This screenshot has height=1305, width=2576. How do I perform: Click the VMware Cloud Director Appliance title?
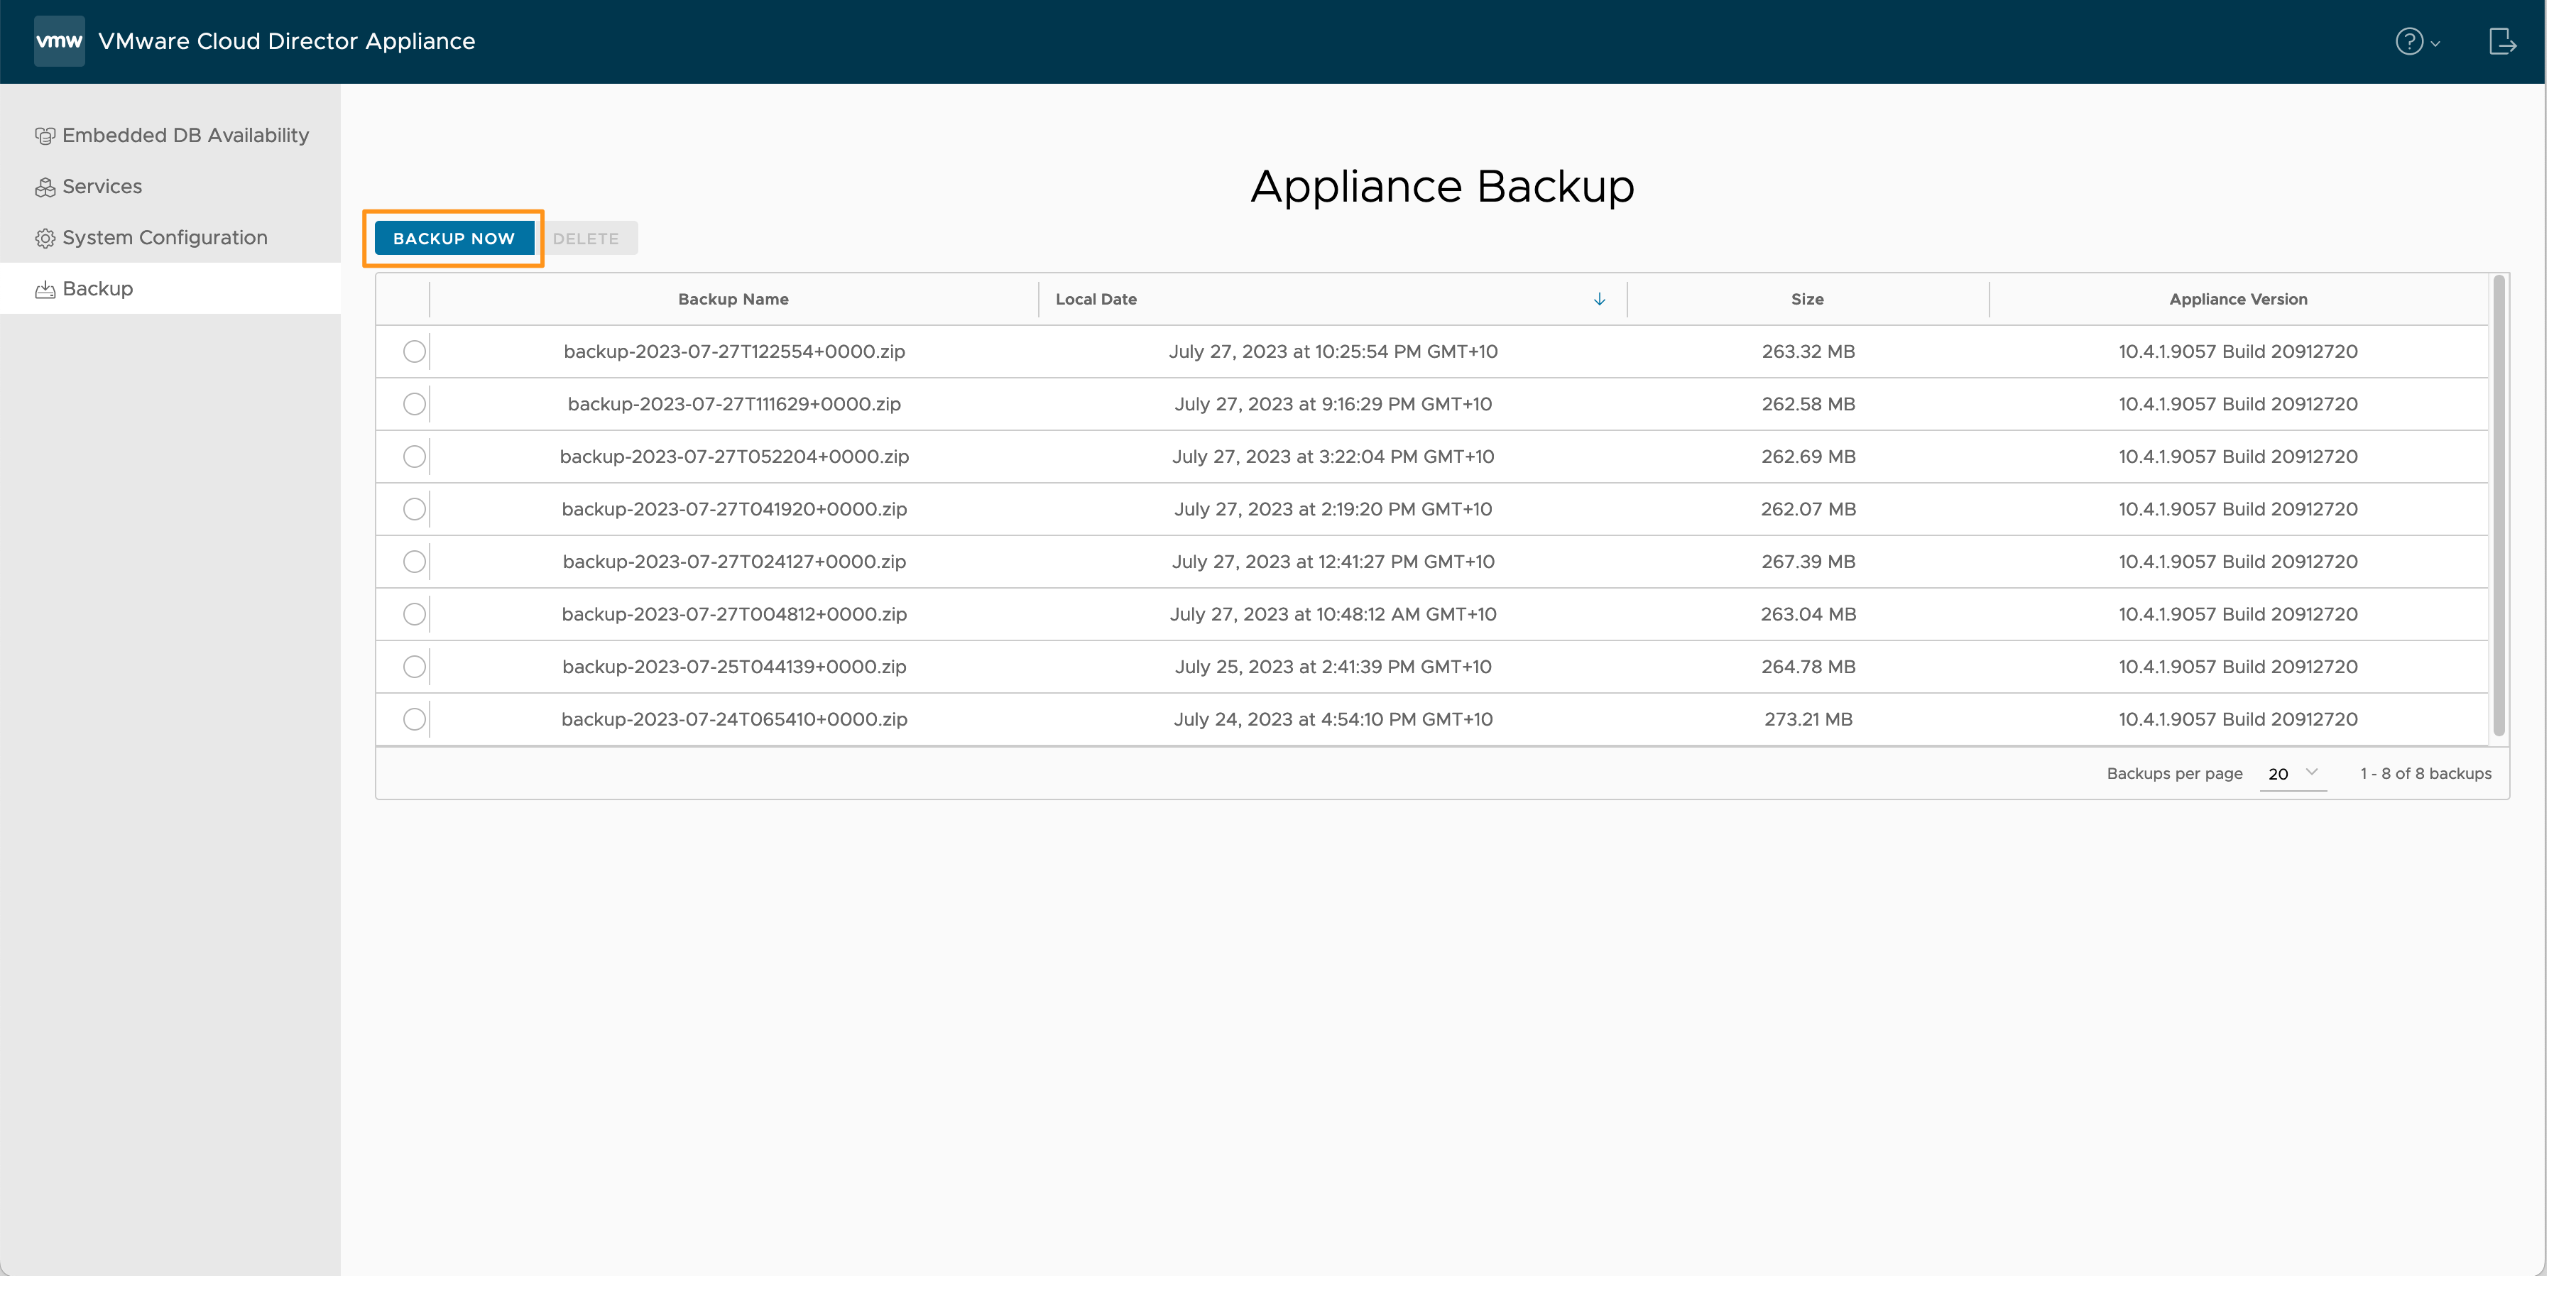tap(287, 41)
